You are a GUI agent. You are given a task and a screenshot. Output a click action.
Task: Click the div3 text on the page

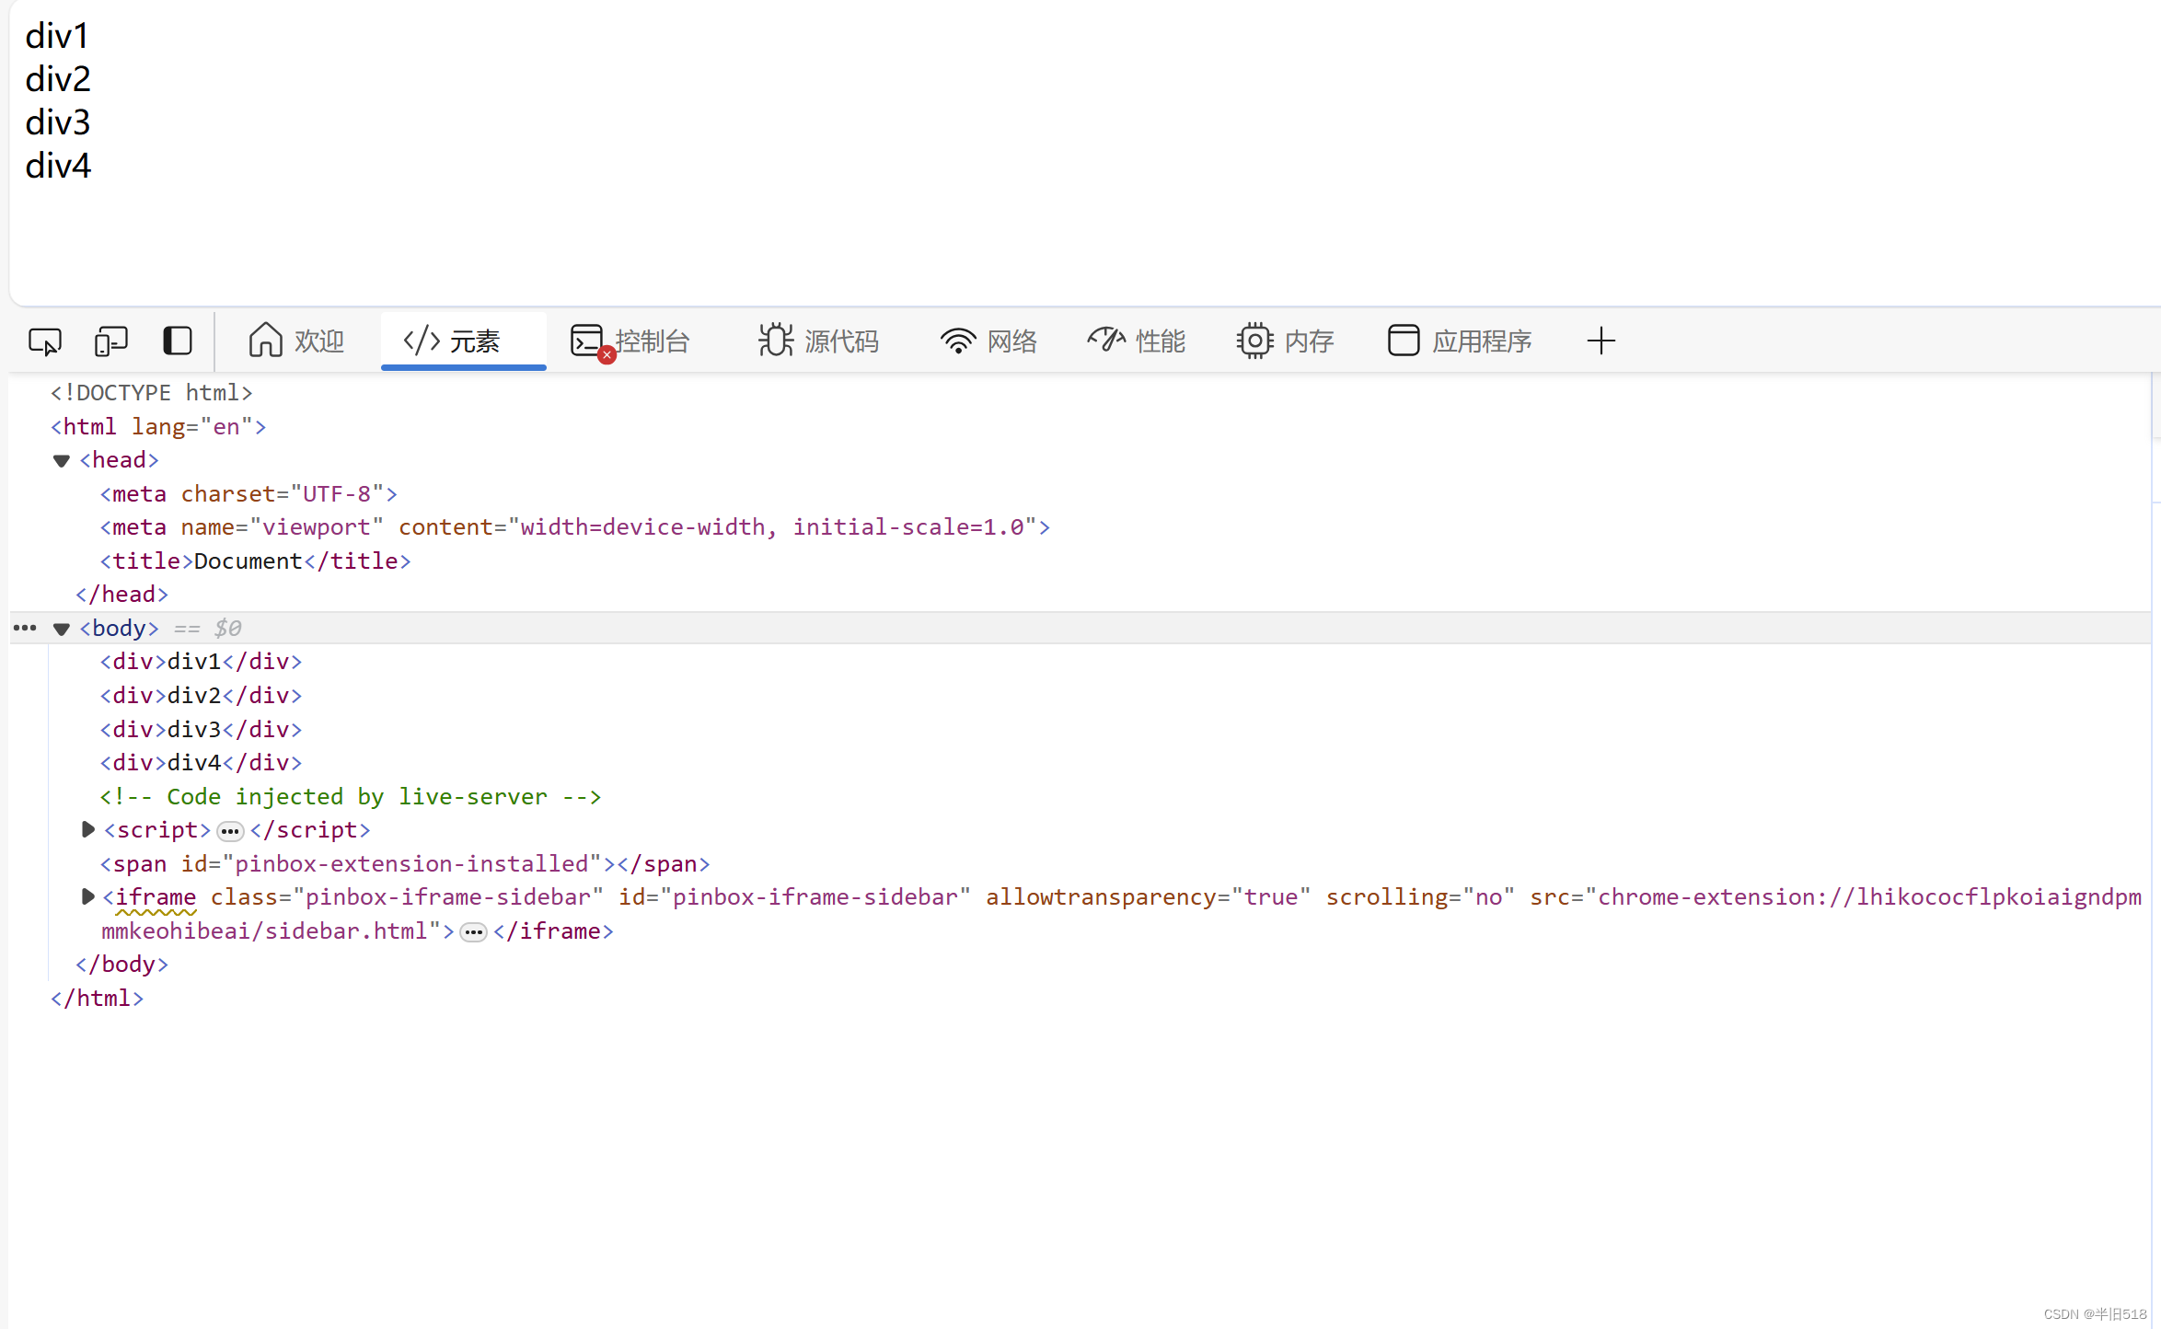click(58, 122)
